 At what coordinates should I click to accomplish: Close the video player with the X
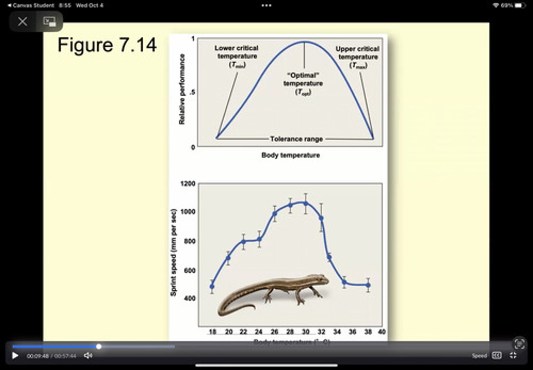(x=23, y=21)
